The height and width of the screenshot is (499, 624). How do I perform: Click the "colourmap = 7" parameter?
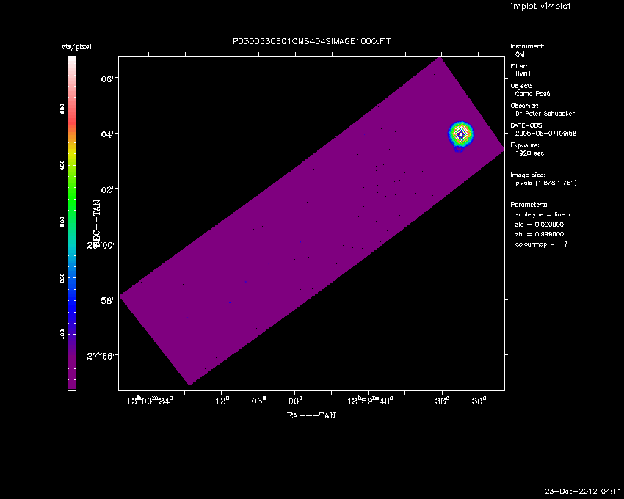pyautogui.click(x=541, y=244)
